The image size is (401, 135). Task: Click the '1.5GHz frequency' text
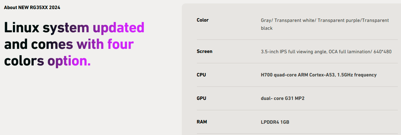tap(356, 75)
